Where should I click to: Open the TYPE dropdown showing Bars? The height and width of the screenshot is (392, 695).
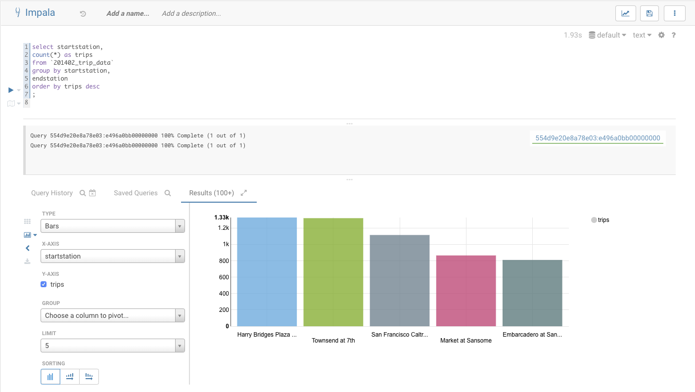coord(112,225)
